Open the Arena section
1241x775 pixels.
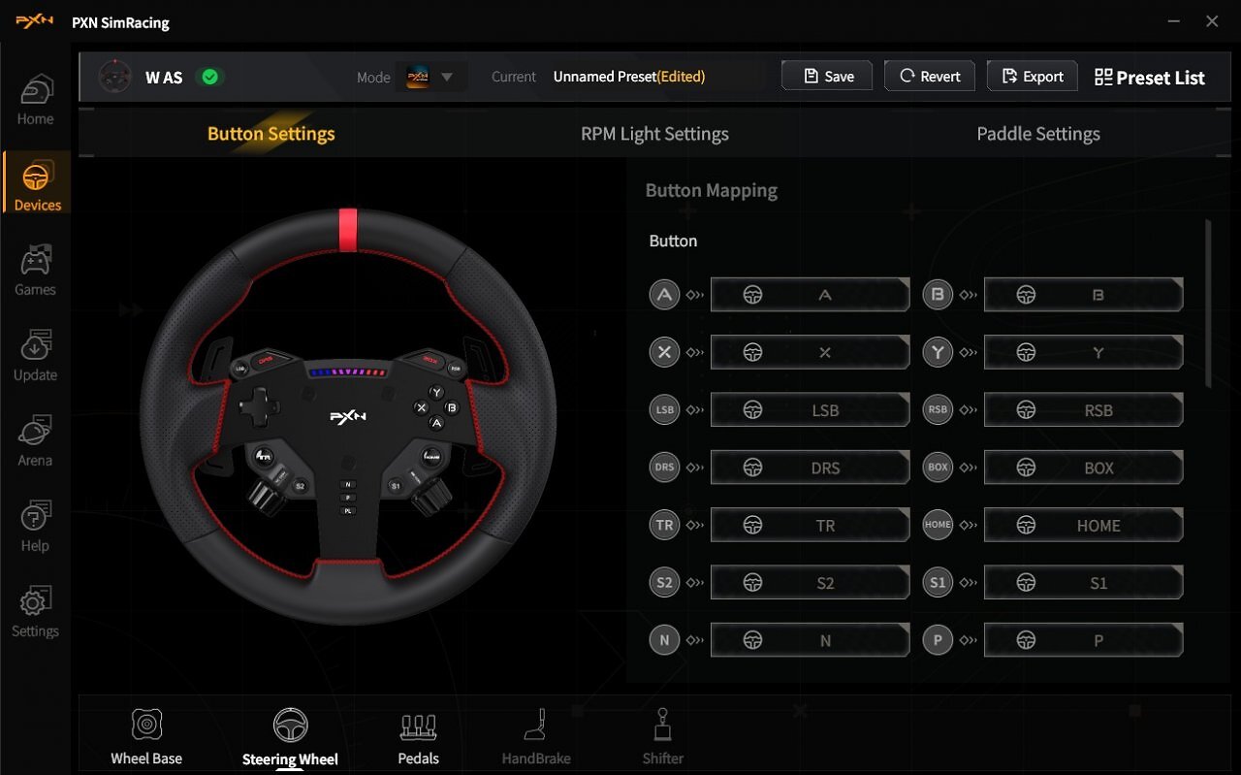[x=35, y=441]
